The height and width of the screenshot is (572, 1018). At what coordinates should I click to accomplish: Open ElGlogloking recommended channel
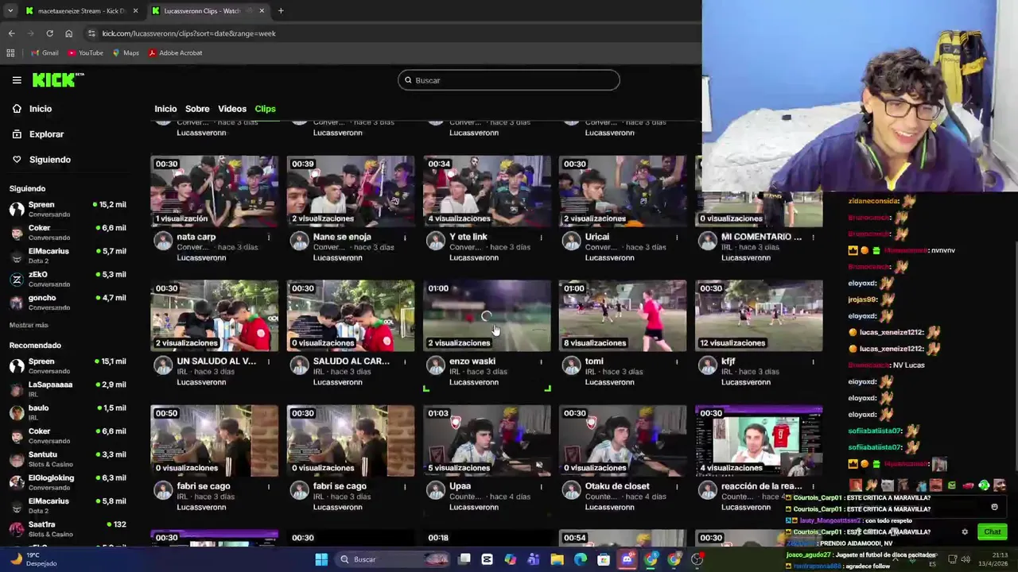tap(67, 481)
